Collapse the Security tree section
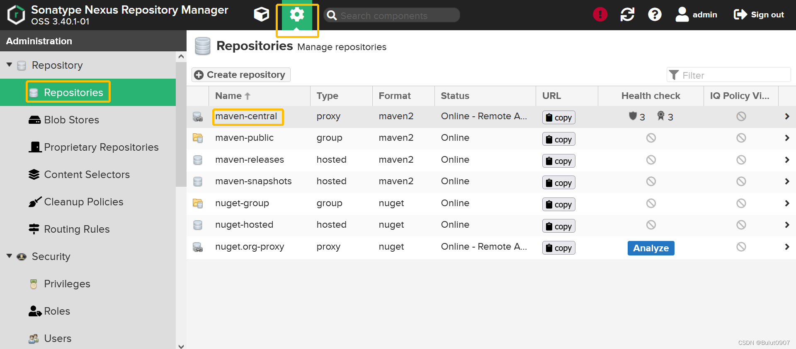Viewport: 796px width, 349px height. (x=9, y=256)
